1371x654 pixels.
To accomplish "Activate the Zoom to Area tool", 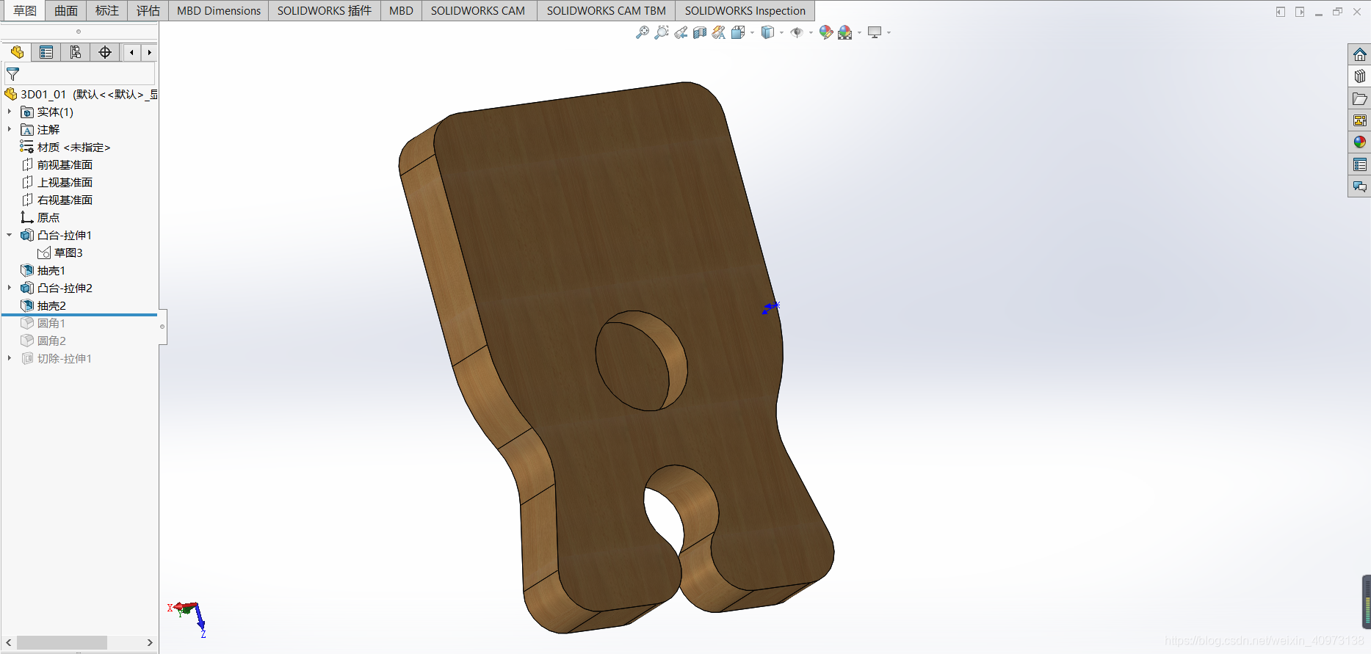I will point(662,32).
